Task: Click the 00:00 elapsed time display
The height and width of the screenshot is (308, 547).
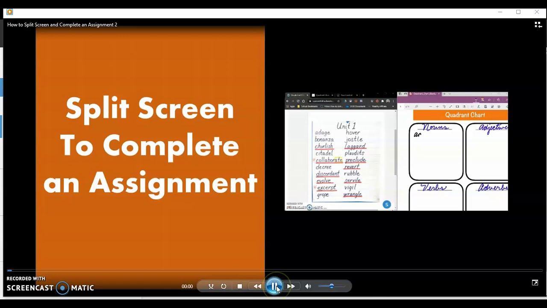Action: coord(187,287)
